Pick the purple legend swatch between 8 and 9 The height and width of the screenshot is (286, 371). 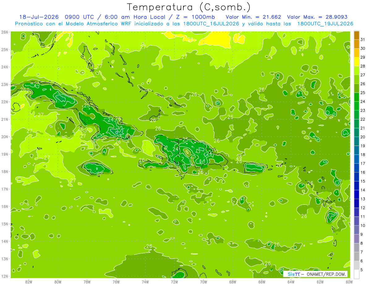pyautogui.click(x=356, y=239)
